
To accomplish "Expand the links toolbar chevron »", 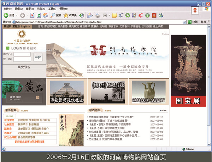I will (x=209, y=21).
